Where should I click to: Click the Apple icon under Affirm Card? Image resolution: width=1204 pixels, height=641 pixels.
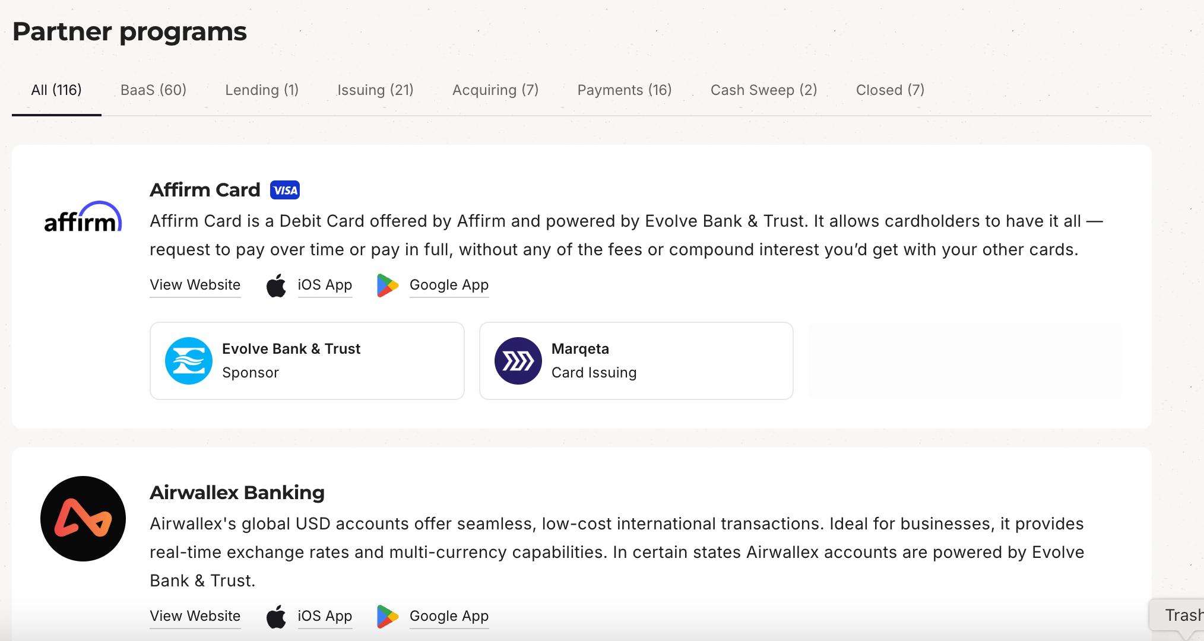coord(276,285)
